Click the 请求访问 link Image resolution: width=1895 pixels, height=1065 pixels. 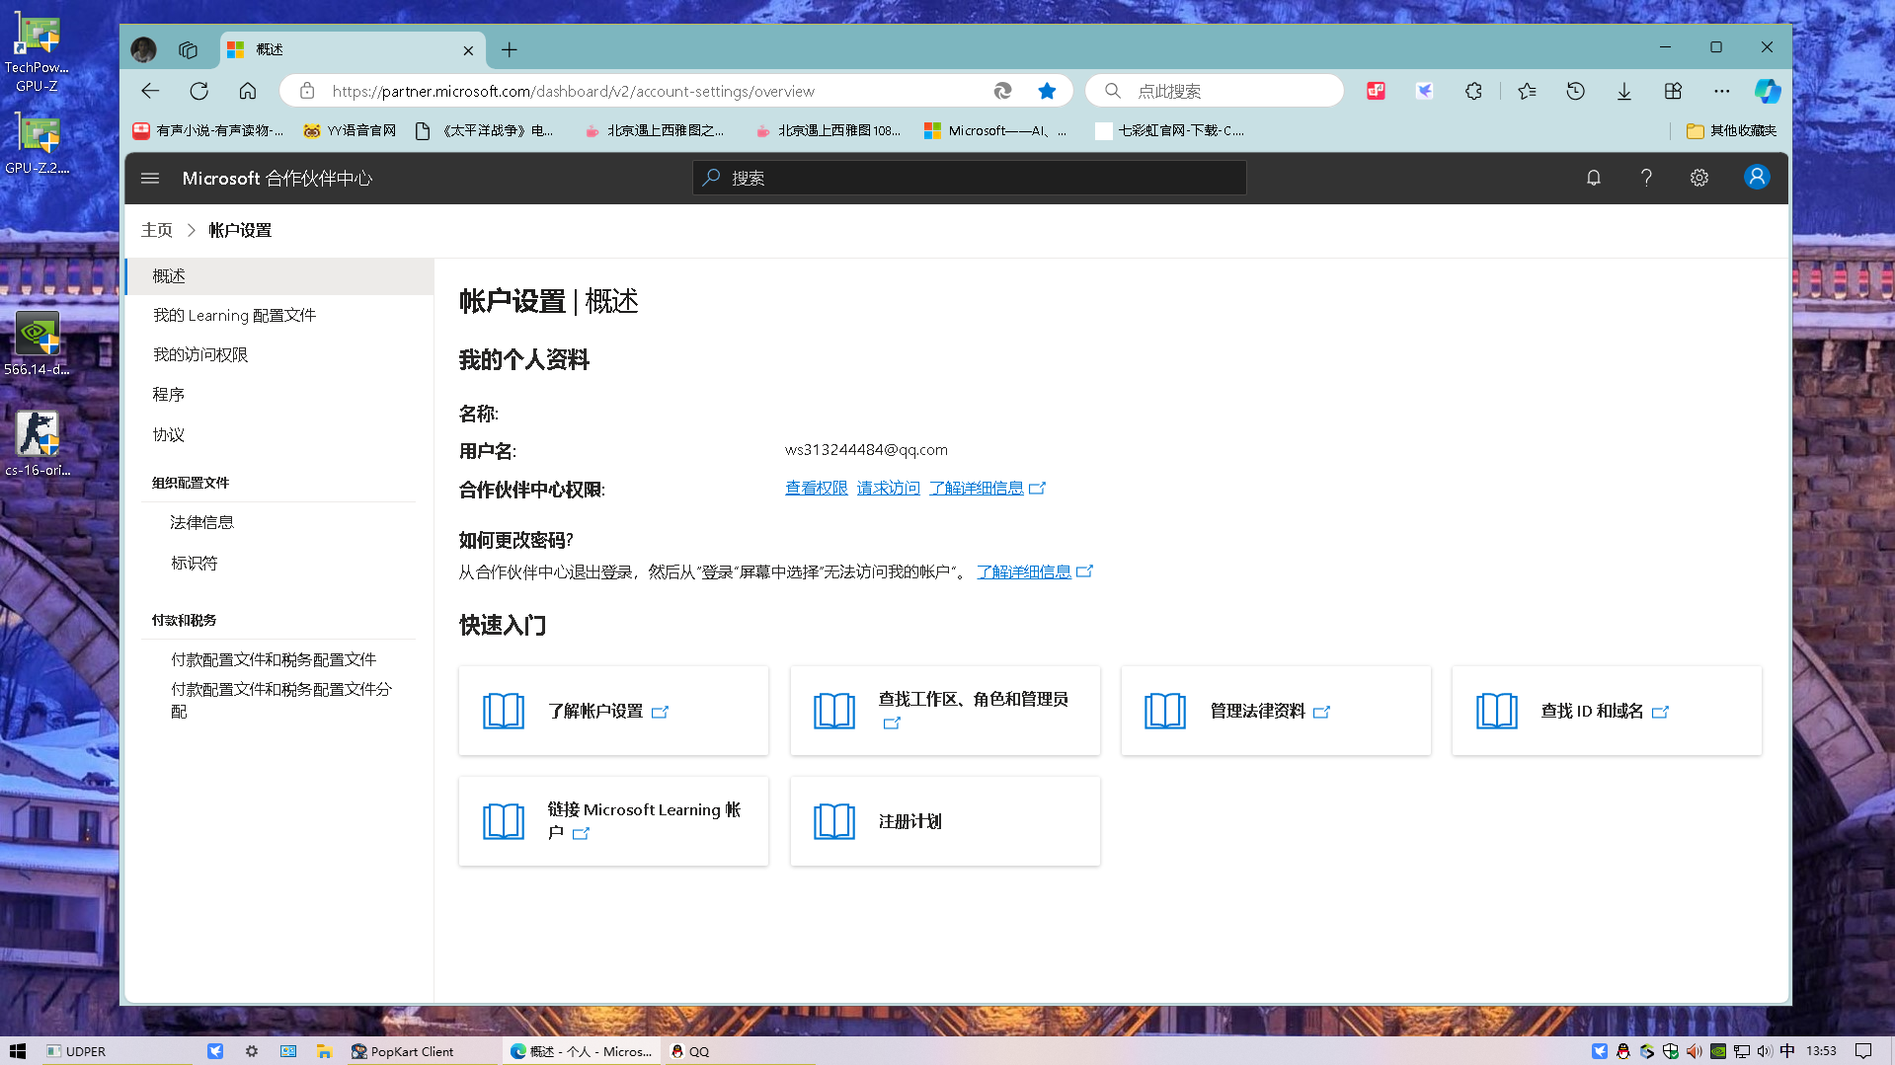pos(888,489)
